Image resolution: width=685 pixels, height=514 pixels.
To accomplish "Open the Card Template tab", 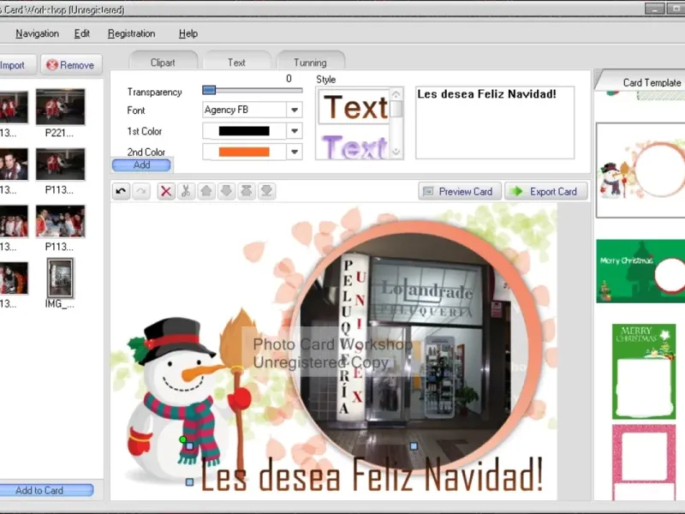I will tap(646, 82).
